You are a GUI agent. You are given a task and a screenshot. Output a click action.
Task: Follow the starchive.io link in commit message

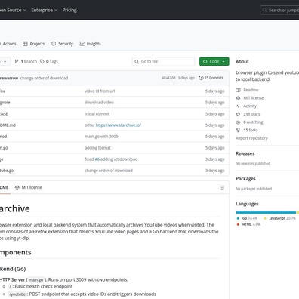coord(119,125)
